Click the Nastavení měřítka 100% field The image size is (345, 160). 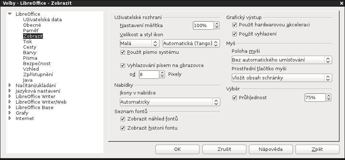203,26
